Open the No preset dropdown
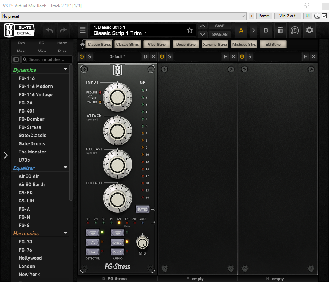 [123, 16]
